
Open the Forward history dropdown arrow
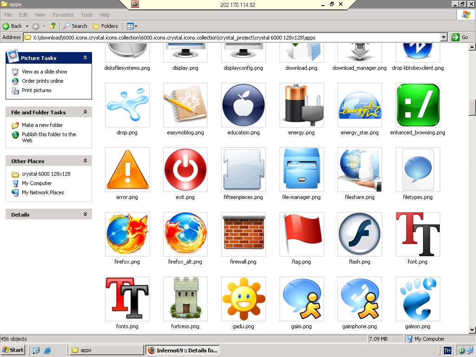[44, 26]
